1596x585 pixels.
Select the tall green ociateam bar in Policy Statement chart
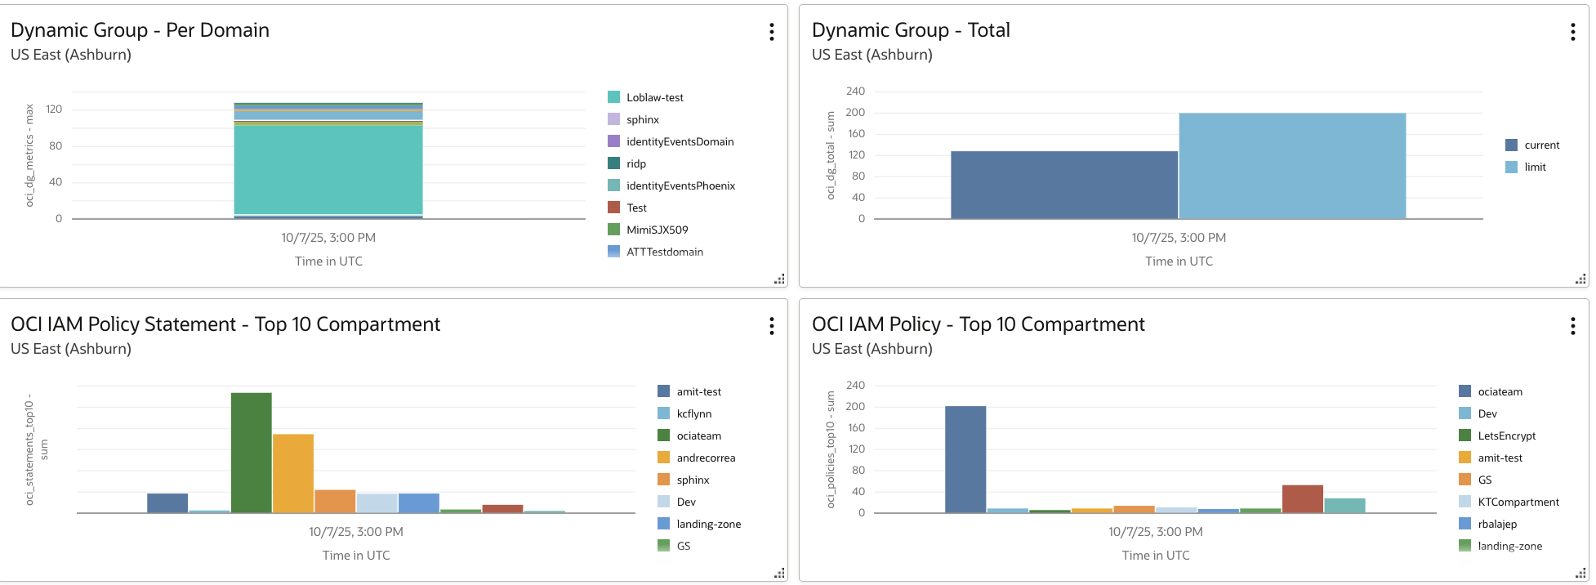point(251,453)
